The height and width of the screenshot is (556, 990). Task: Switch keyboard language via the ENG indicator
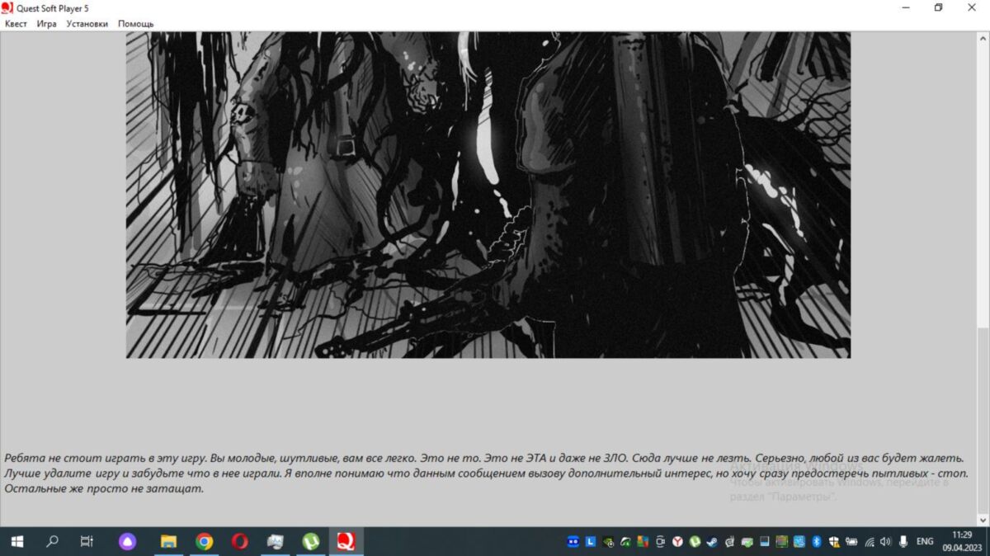924,542
